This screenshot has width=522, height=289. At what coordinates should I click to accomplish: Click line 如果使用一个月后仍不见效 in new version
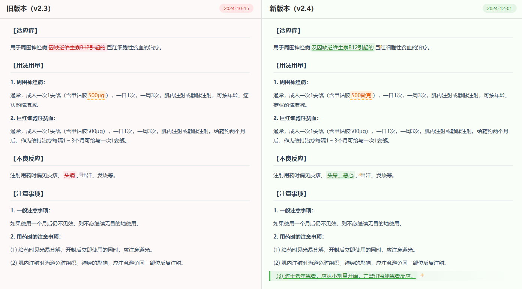338,224
